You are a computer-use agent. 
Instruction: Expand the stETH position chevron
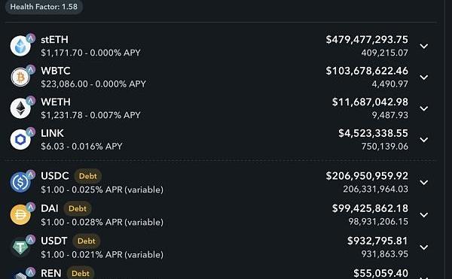[423, 46]
